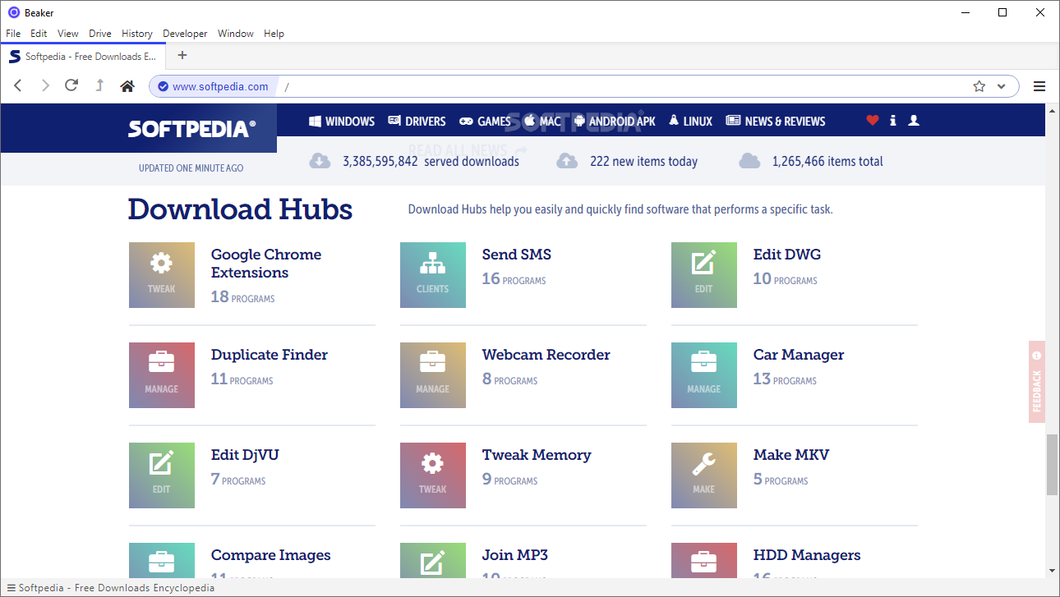
Task: Open the Edit menu
Action: 39,34
